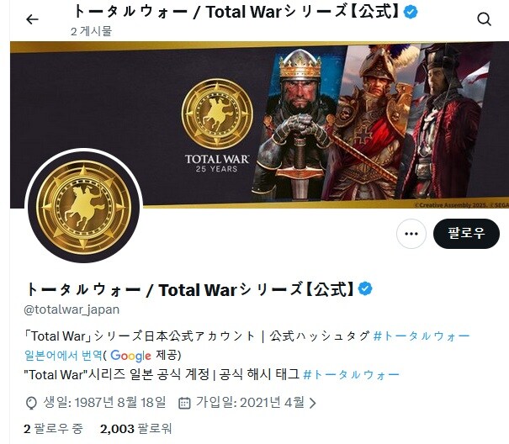View the 2 팔로우 중 following list

54,429
